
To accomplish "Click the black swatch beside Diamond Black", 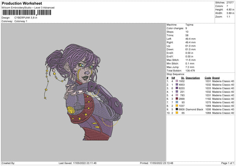I will (x=177, y=109).
